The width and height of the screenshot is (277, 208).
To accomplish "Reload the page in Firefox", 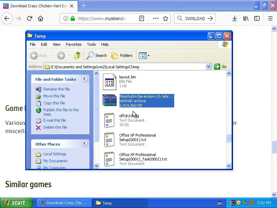I will click(x=29, y=18).
